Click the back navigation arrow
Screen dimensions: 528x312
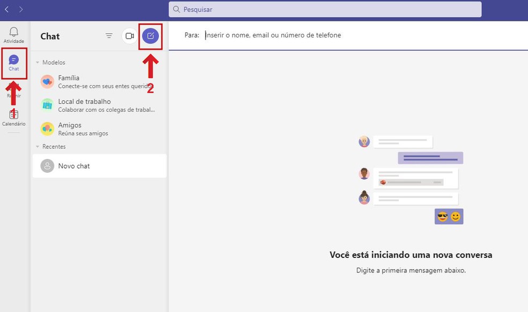6,9
